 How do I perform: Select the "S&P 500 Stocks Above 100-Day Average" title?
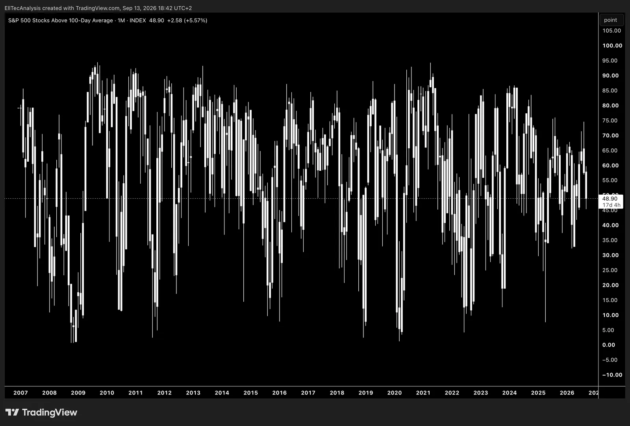(x=61, y=20)
